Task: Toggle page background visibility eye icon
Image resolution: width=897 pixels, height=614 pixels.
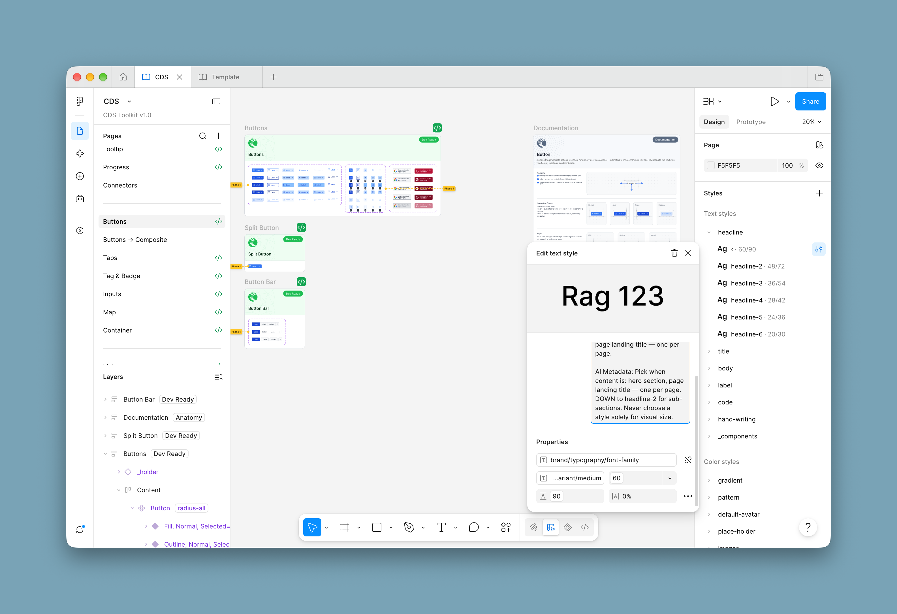Action: (x=819, y=165)
